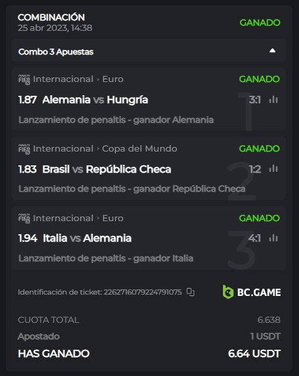The image size is (299, 376).
Task: Open the Brasil vs República Checa match
Action: 107,169
